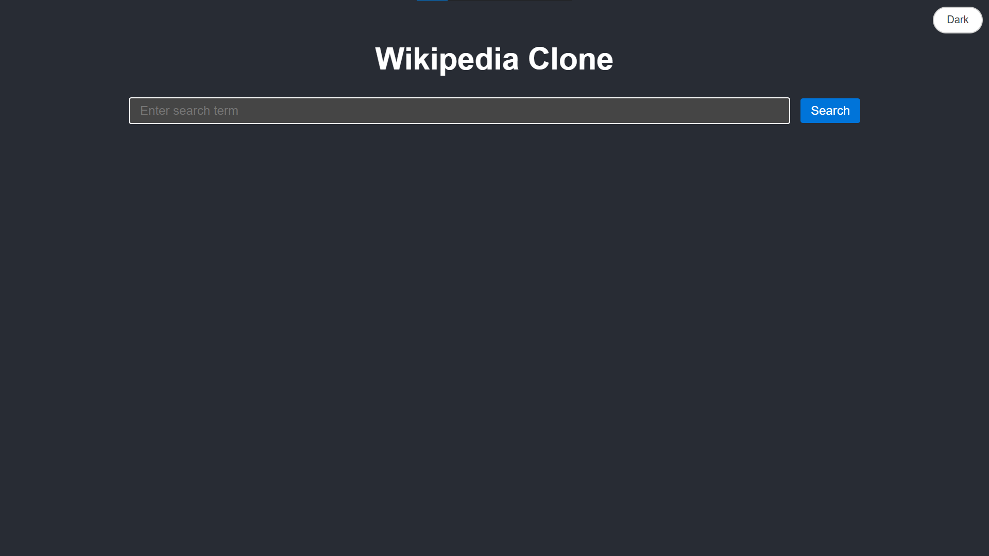This screenshot has height=556, width=989.
Task: Switch theme using the Dark pill button
Action: [x=958, y=20]
